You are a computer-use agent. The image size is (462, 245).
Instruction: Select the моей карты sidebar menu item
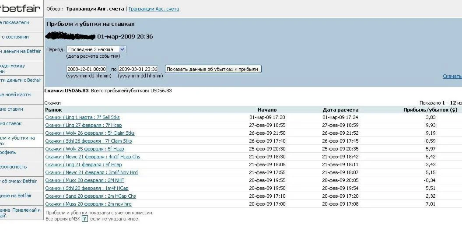coord(15,94)
